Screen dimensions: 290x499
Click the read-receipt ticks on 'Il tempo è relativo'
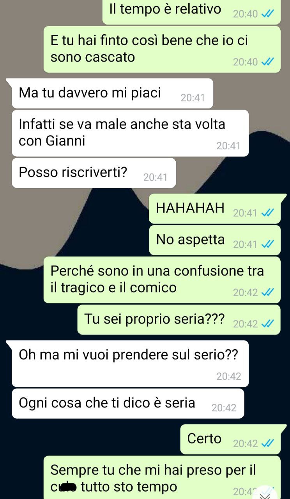point(268,14)
